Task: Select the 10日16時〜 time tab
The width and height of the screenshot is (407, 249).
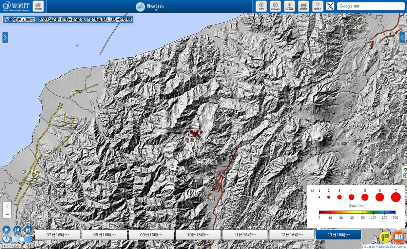Action: tap(198, 235)
